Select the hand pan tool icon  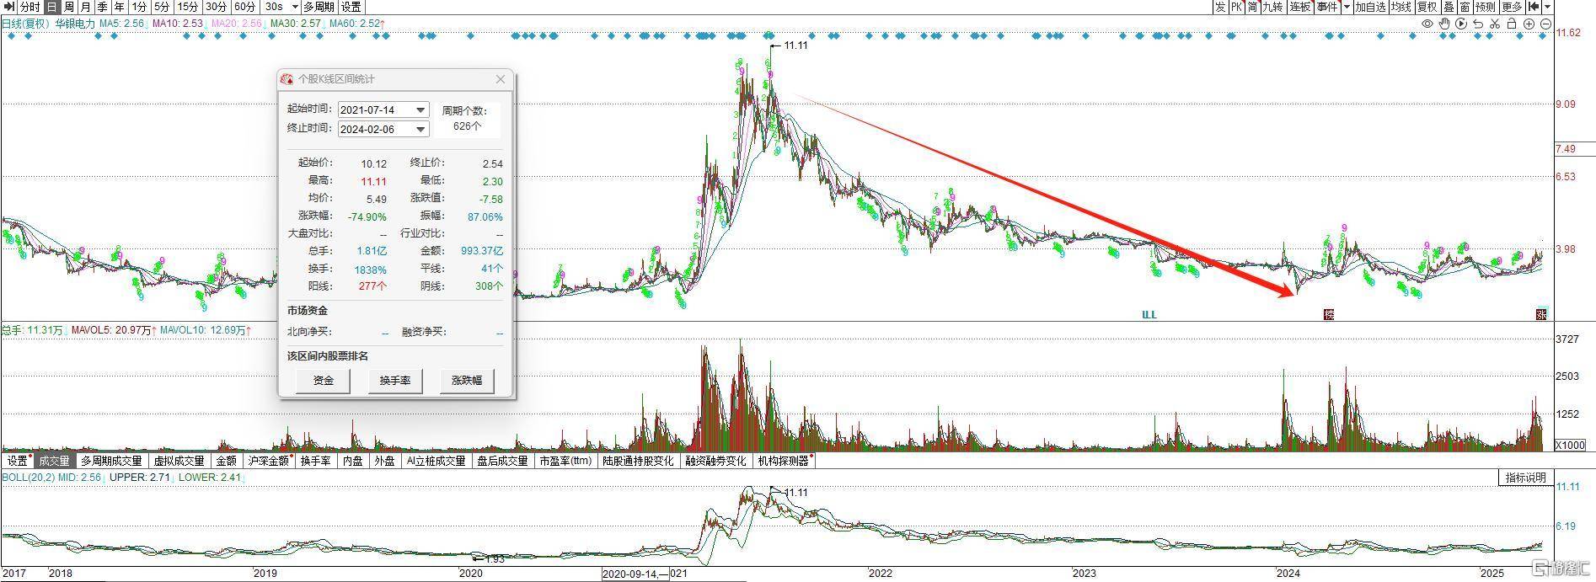1444,24
